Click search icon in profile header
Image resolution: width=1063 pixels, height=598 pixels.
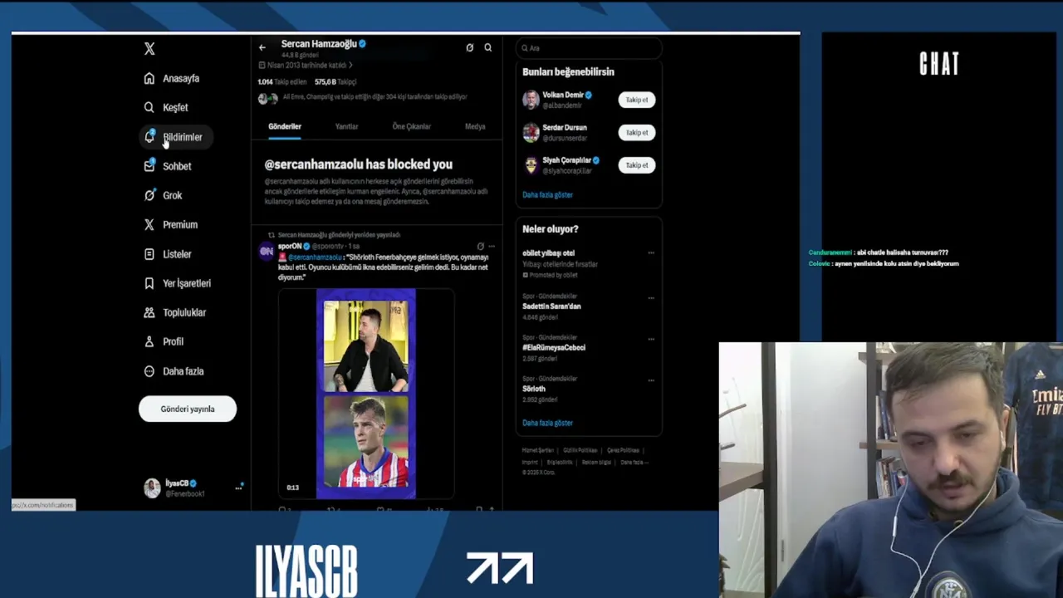click(487, 47)
